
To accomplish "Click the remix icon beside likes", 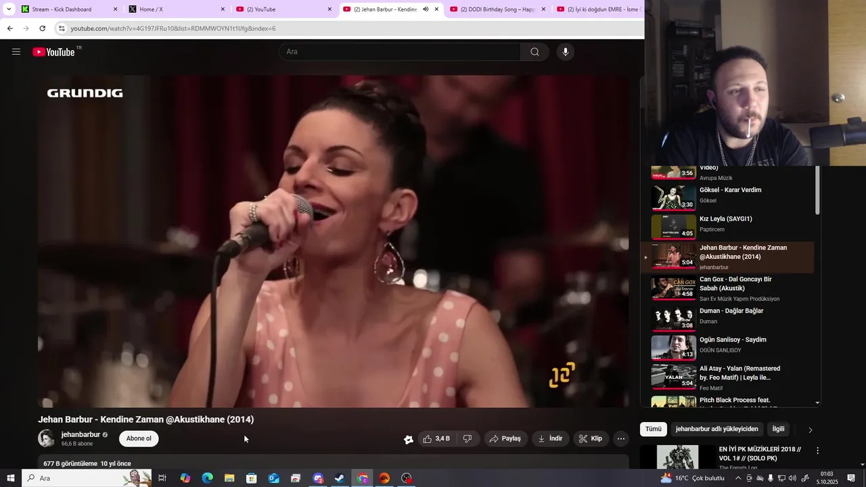I will coord(409,439).
